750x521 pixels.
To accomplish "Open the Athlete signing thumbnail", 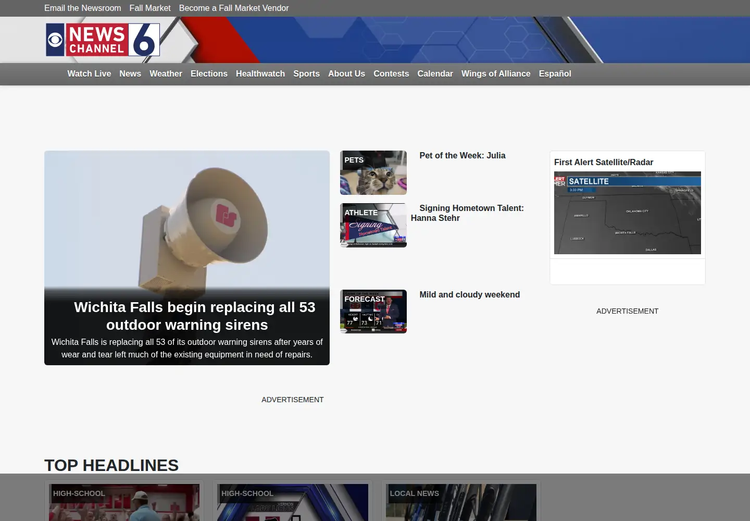I will tap(373, 225).
